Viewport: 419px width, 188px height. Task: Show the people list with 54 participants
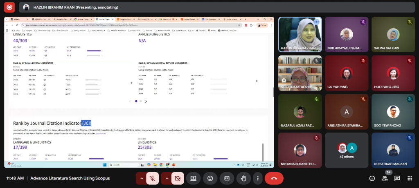pyautogui.click(x=385, y=178)
